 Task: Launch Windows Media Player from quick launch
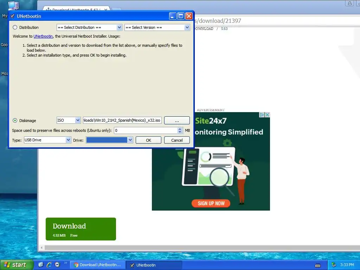click(57, 265)
